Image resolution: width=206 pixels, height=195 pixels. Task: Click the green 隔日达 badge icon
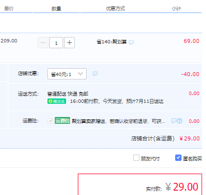57,101
